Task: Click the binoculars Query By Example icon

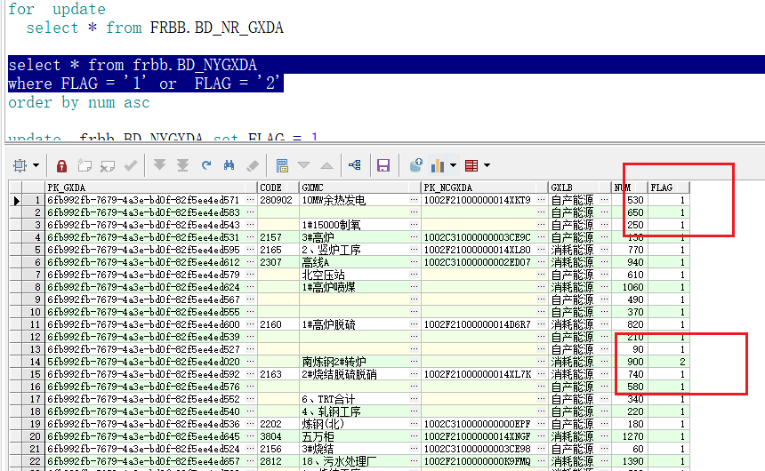Action: coord(229,166)
